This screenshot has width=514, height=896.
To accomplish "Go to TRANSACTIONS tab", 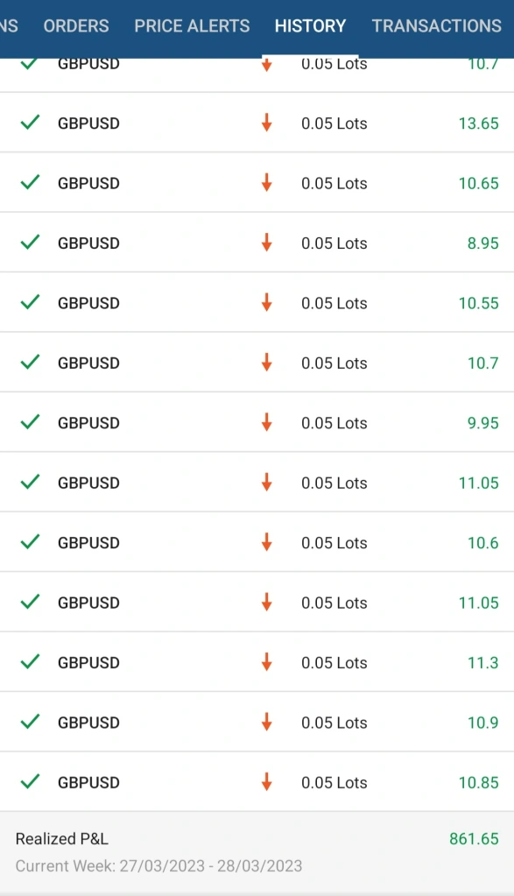I will (437, 25).
